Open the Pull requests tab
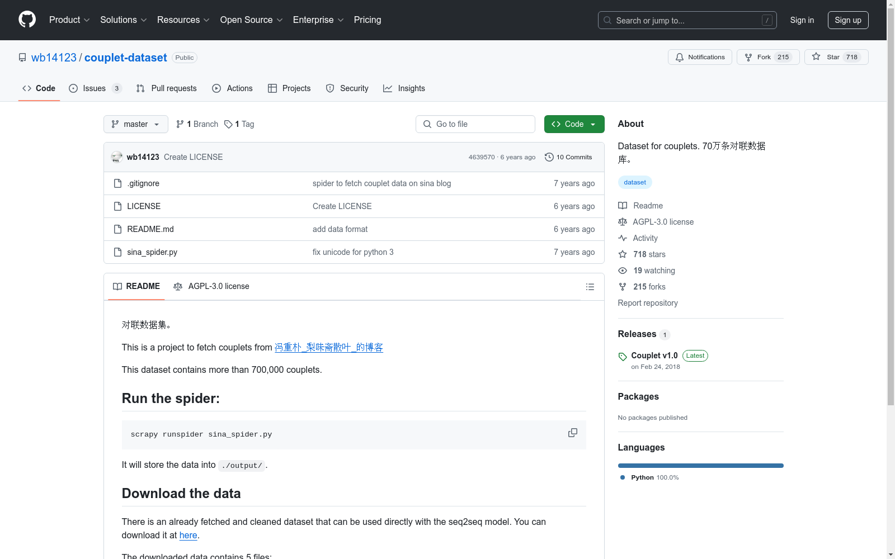 pos(167,88)
